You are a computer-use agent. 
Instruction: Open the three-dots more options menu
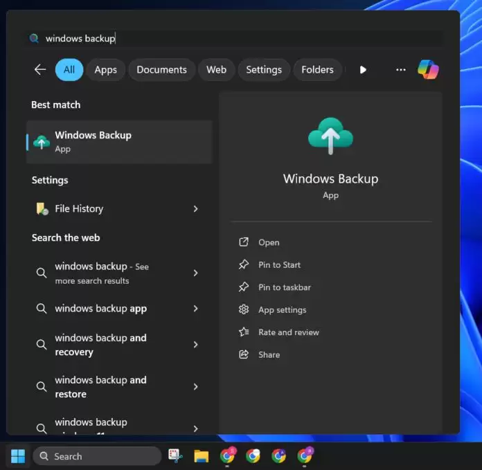[x=400, y=70]
